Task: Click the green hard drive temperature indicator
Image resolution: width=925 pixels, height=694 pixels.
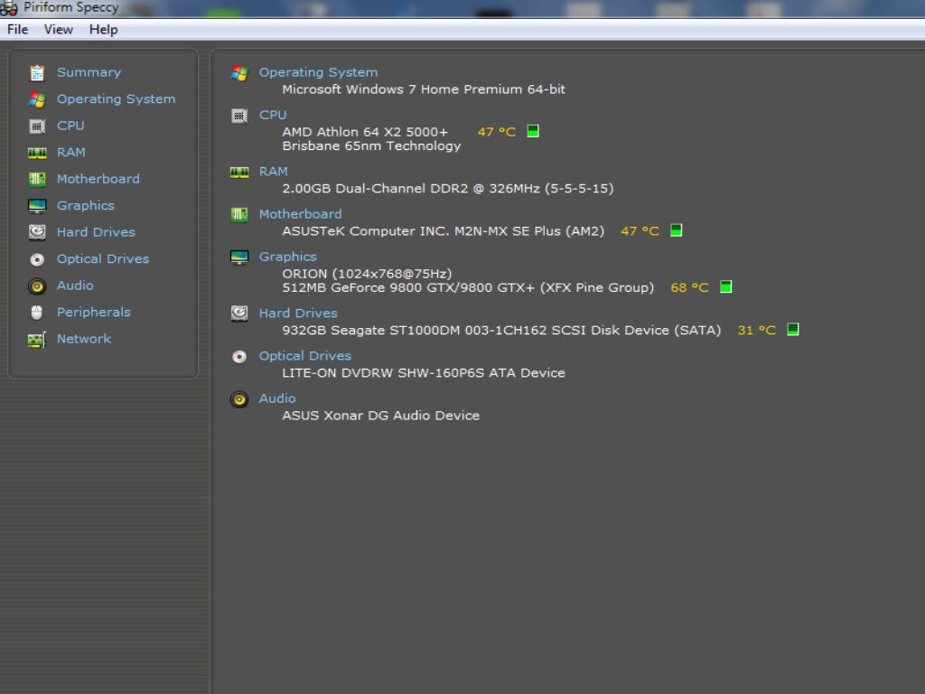Action: click(x=793, y=330)
